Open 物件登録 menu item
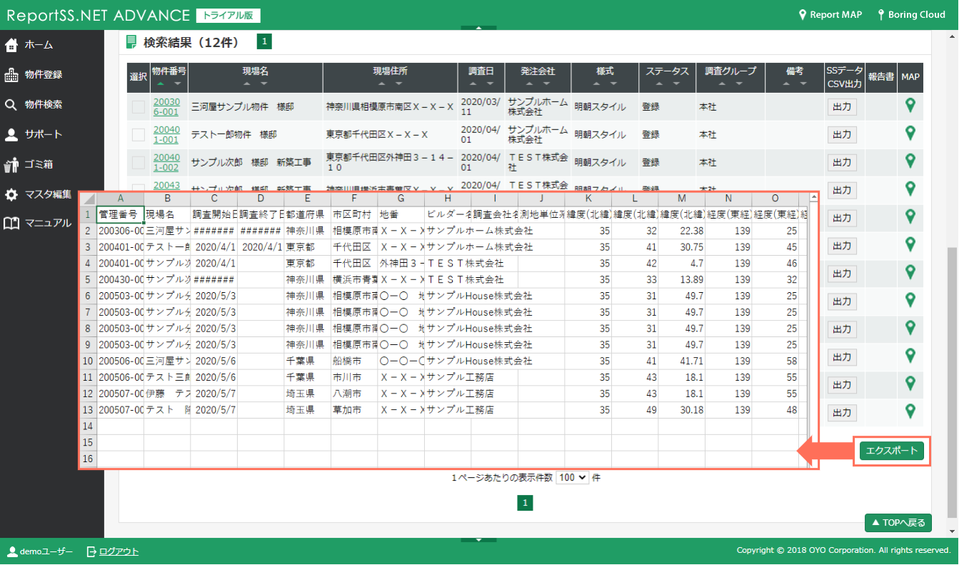The width and height of the screenshot is (959, 565). (44, 75)
